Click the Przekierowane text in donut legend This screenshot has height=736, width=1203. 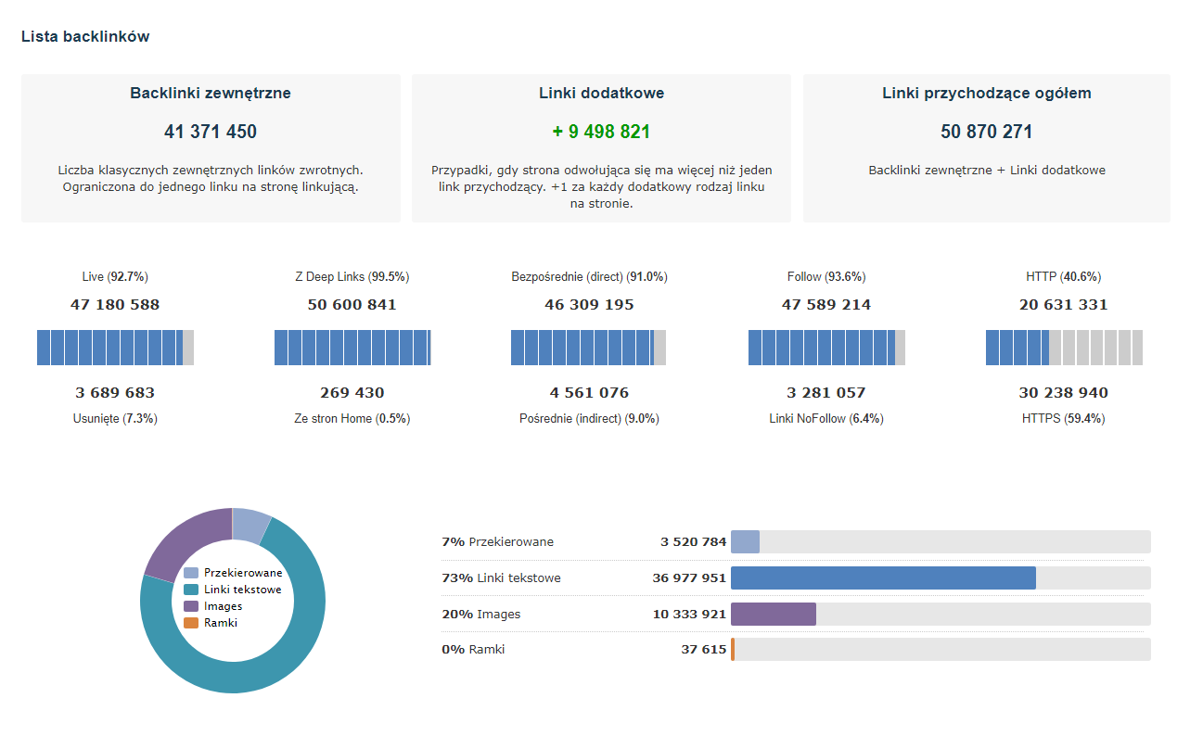(x=243, y=573)
